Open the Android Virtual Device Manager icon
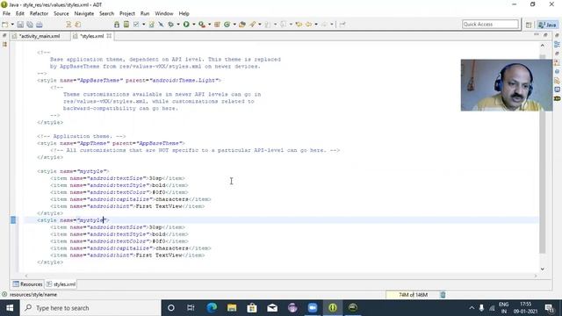The height and width of the screenshot is (316, 562). (x=126, y=25)
